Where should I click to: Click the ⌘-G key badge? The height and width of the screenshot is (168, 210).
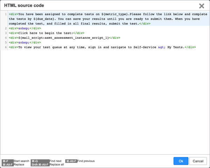(x=40, y=161)
